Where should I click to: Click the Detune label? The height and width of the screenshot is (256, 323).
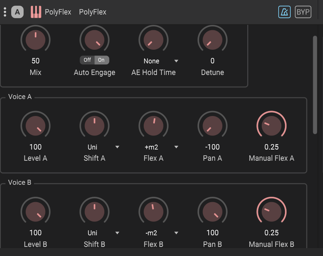(212, 72)
